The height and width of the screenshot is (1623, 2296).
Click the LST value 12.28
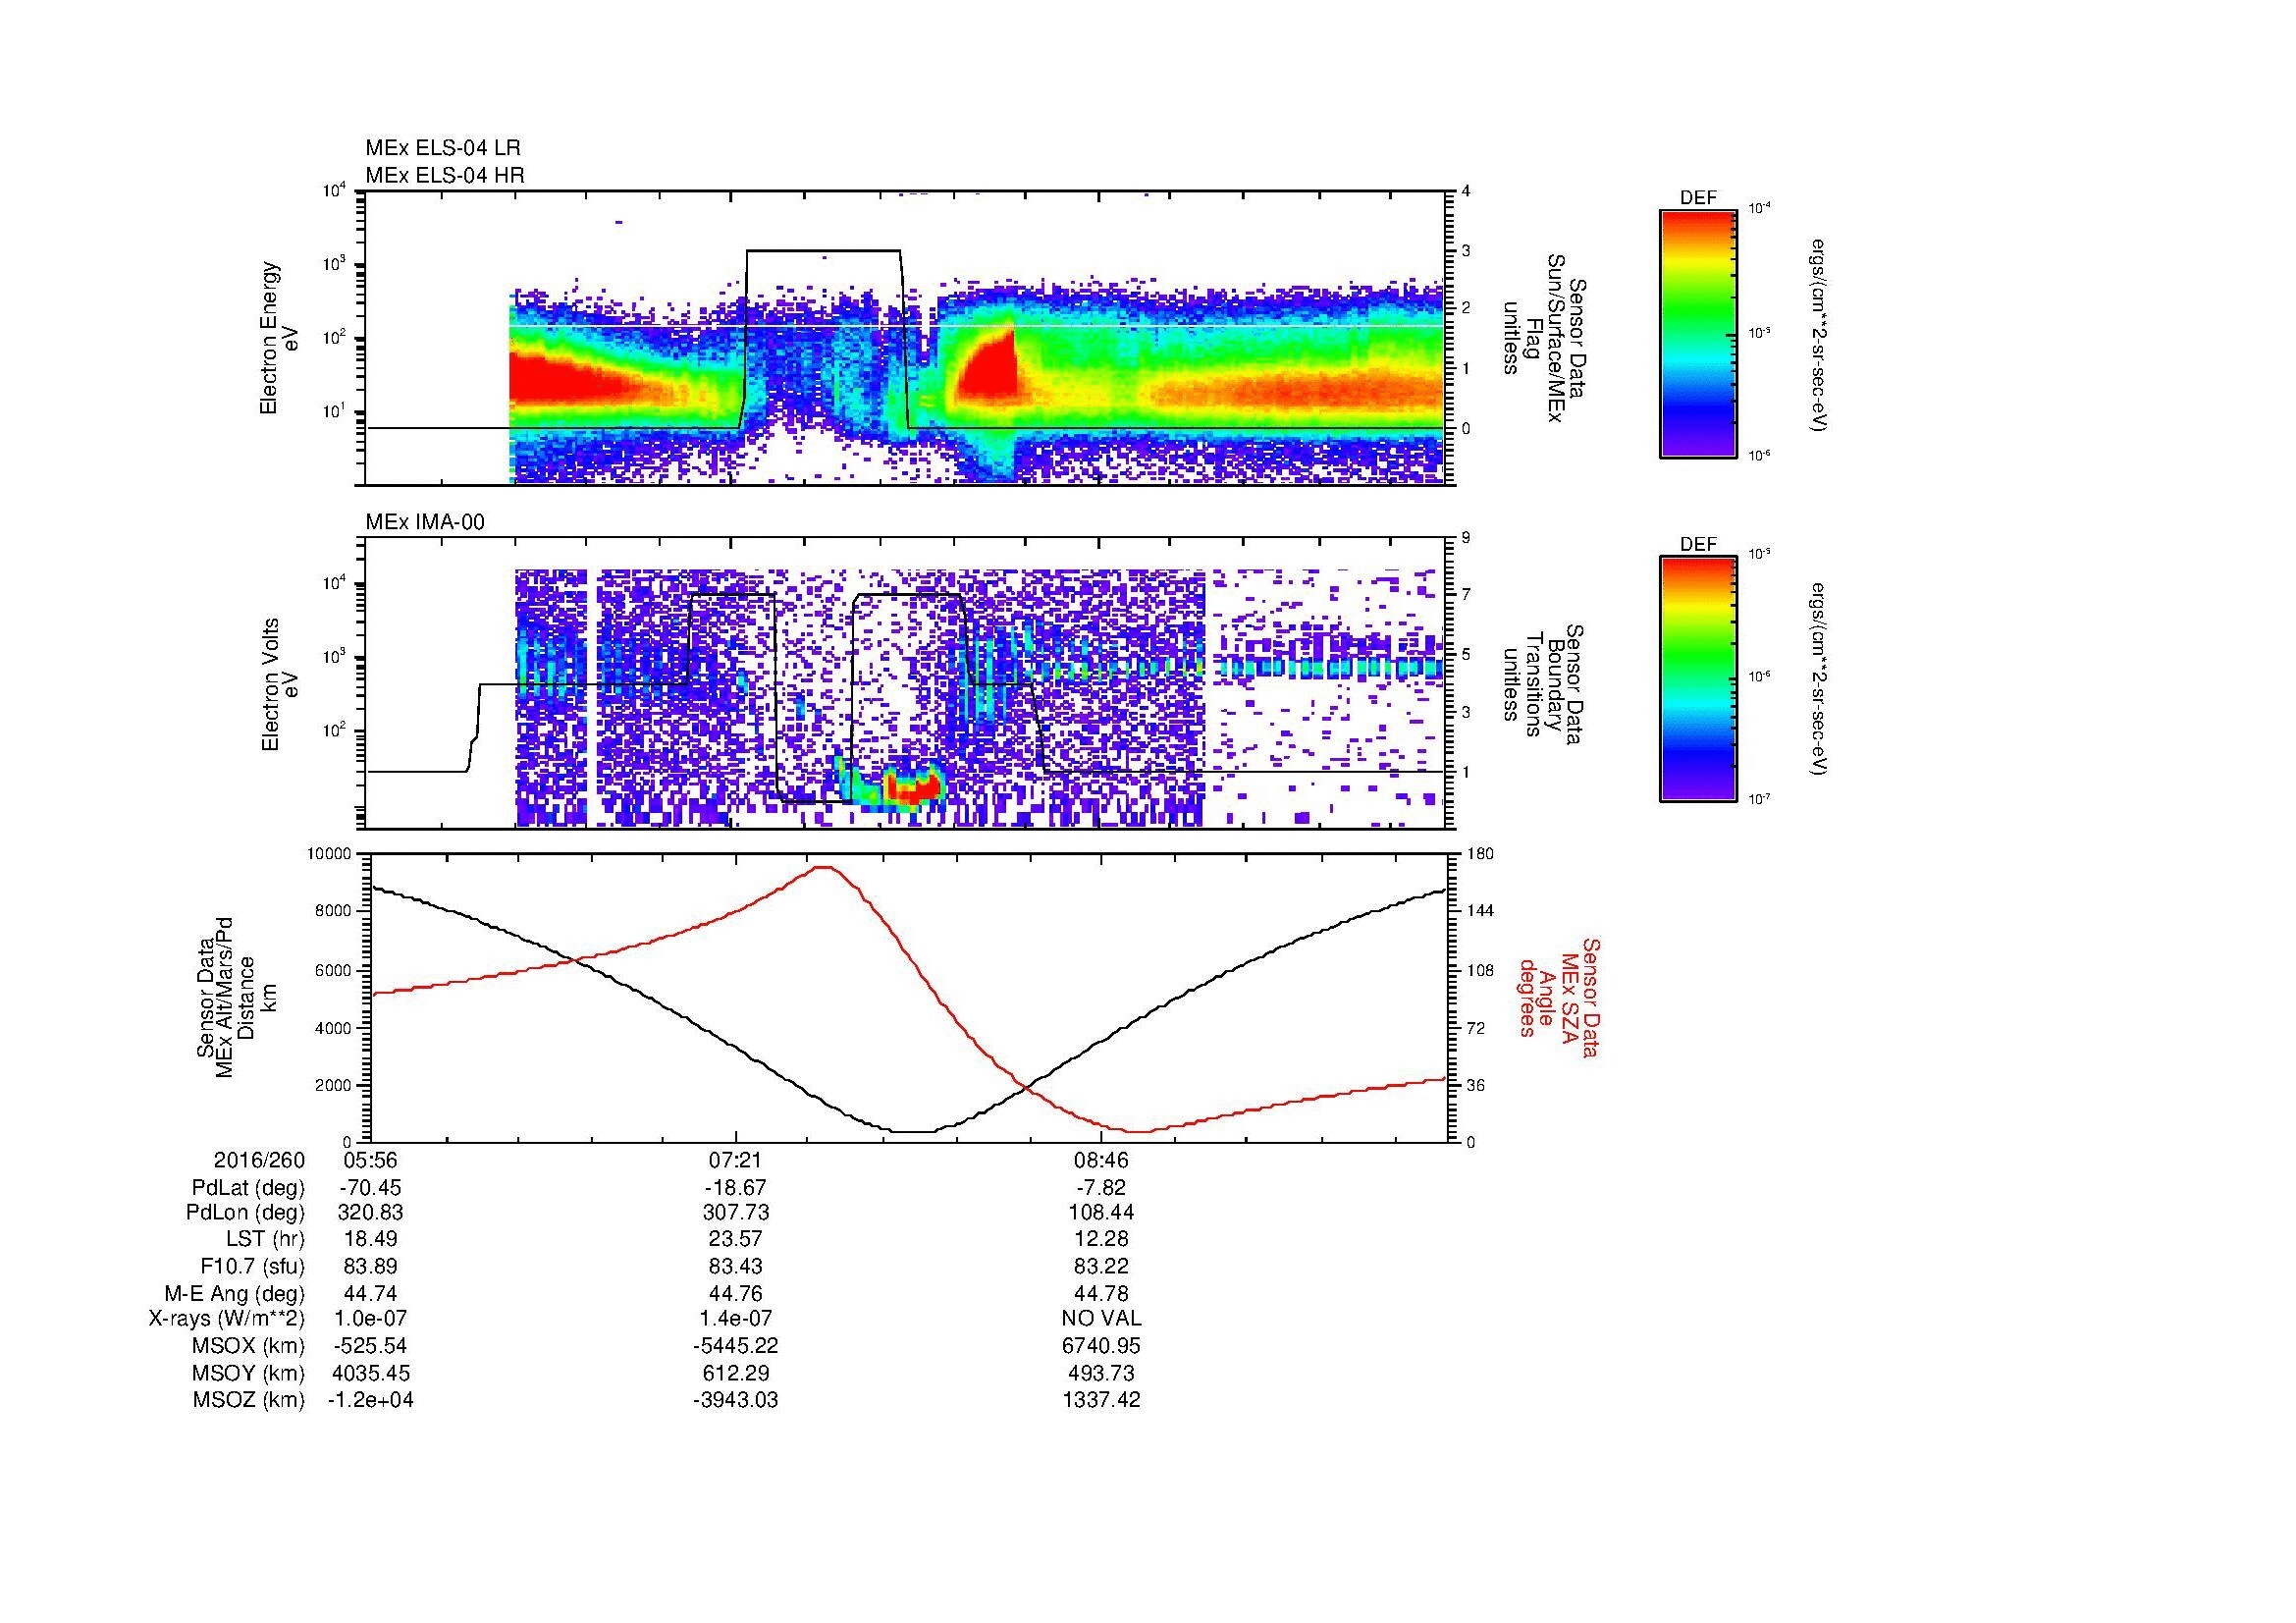1101,1239
